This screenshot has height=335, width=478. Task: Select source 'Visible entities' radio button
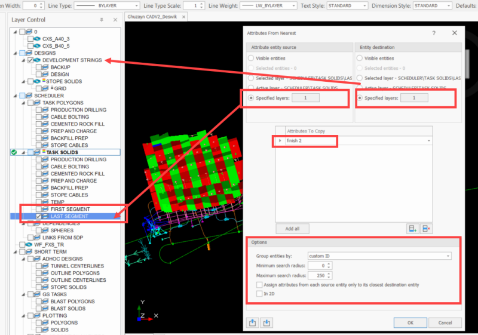click(253, 59)
